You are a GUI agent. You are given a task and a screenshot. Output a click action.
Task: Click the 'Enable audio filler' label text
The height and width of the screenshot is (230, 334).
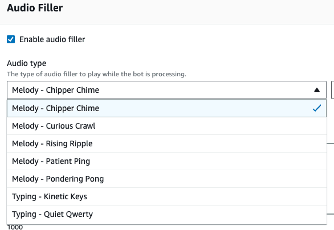[x=52, y=39]
